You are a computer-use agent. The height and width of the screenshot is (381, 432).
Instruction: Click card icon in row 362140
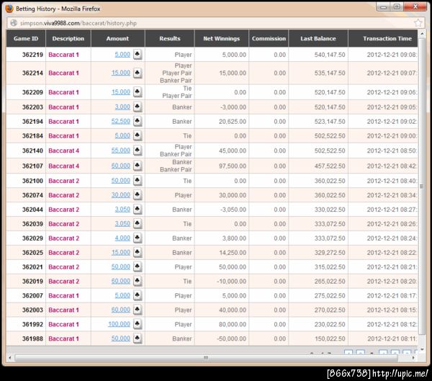click(138, 151)
